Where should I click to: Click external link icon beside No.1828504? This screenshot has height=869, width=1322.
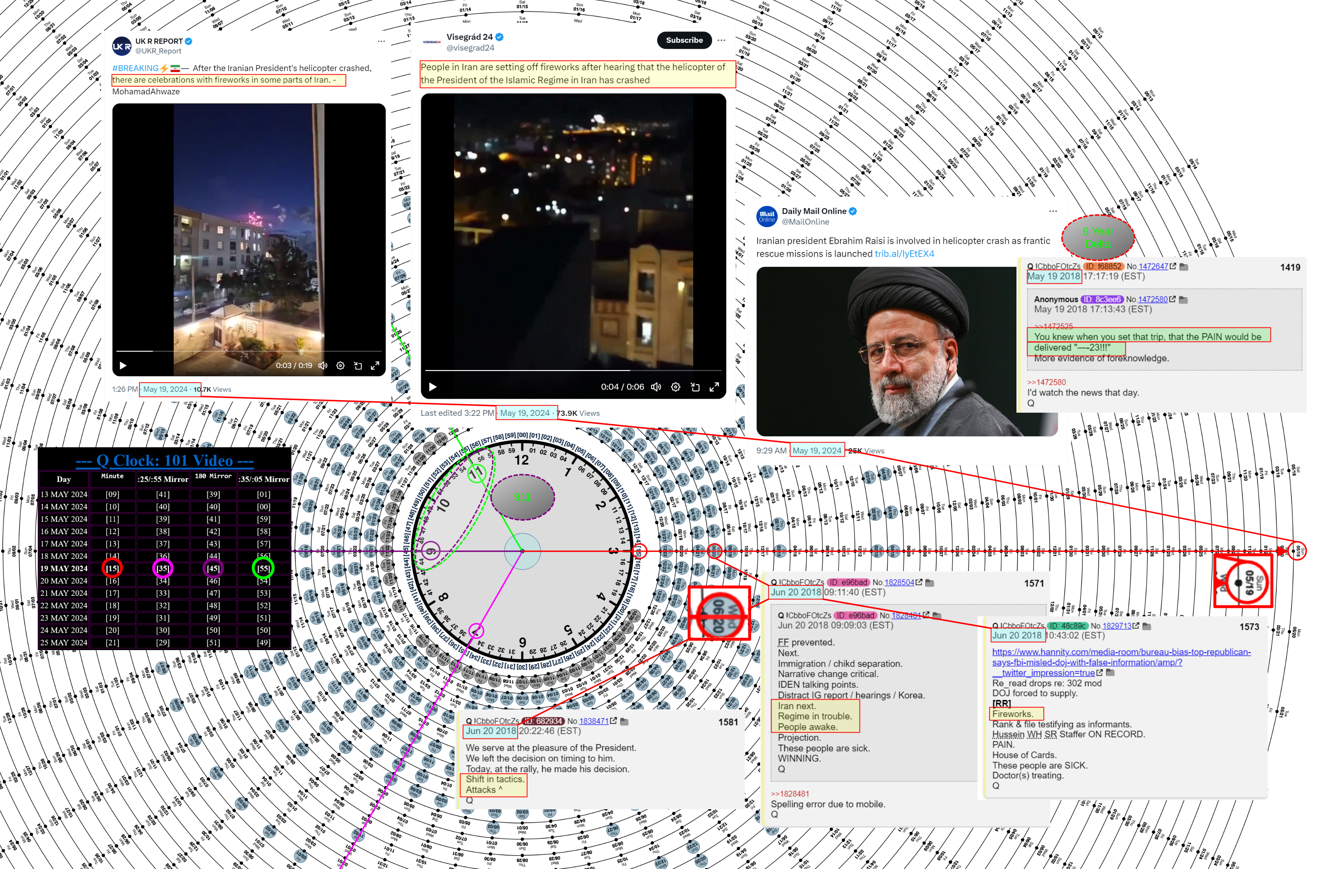[x=919, y=582]
